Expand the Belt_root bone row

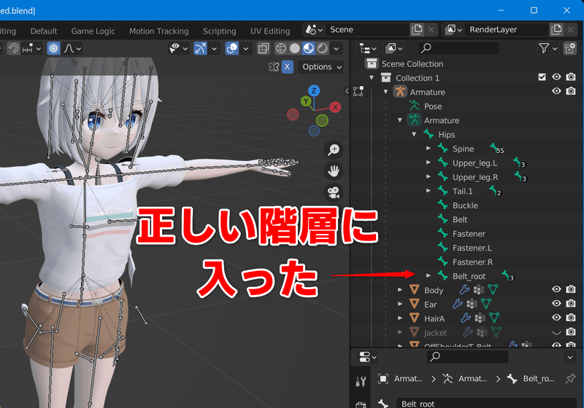429,275
